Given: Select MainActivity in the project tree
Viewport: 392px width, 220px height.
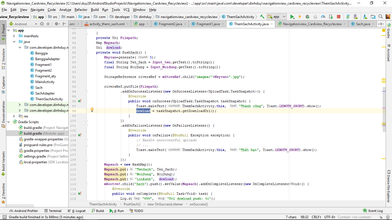Looking at the screenshot, I should 45,82.
